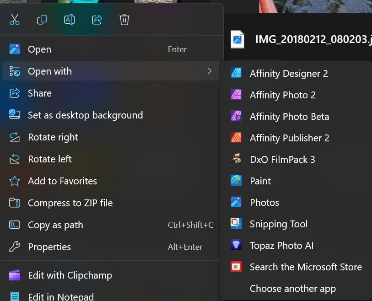Screen dimensions: 372x301
Task: Click the Copy icon in top row
Action: point(42,20)
